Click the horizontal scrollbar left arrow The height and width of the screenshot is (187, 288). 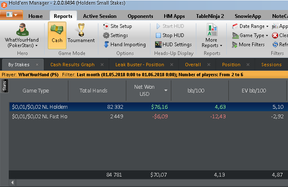pyautogui.click(x=13, y=182)
